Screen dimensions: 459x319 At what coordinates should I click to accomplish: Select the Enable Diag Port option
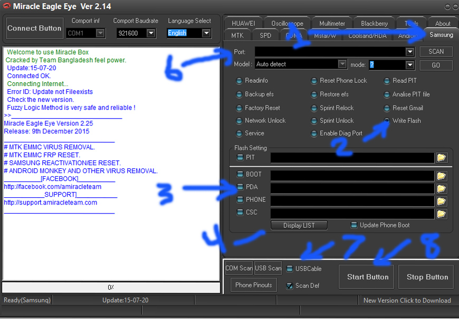tap(314, 133)
